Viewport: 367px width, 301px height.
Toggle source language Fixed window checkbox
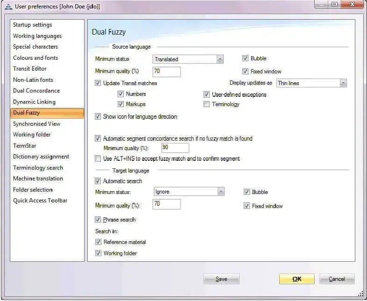pos(245,71)
